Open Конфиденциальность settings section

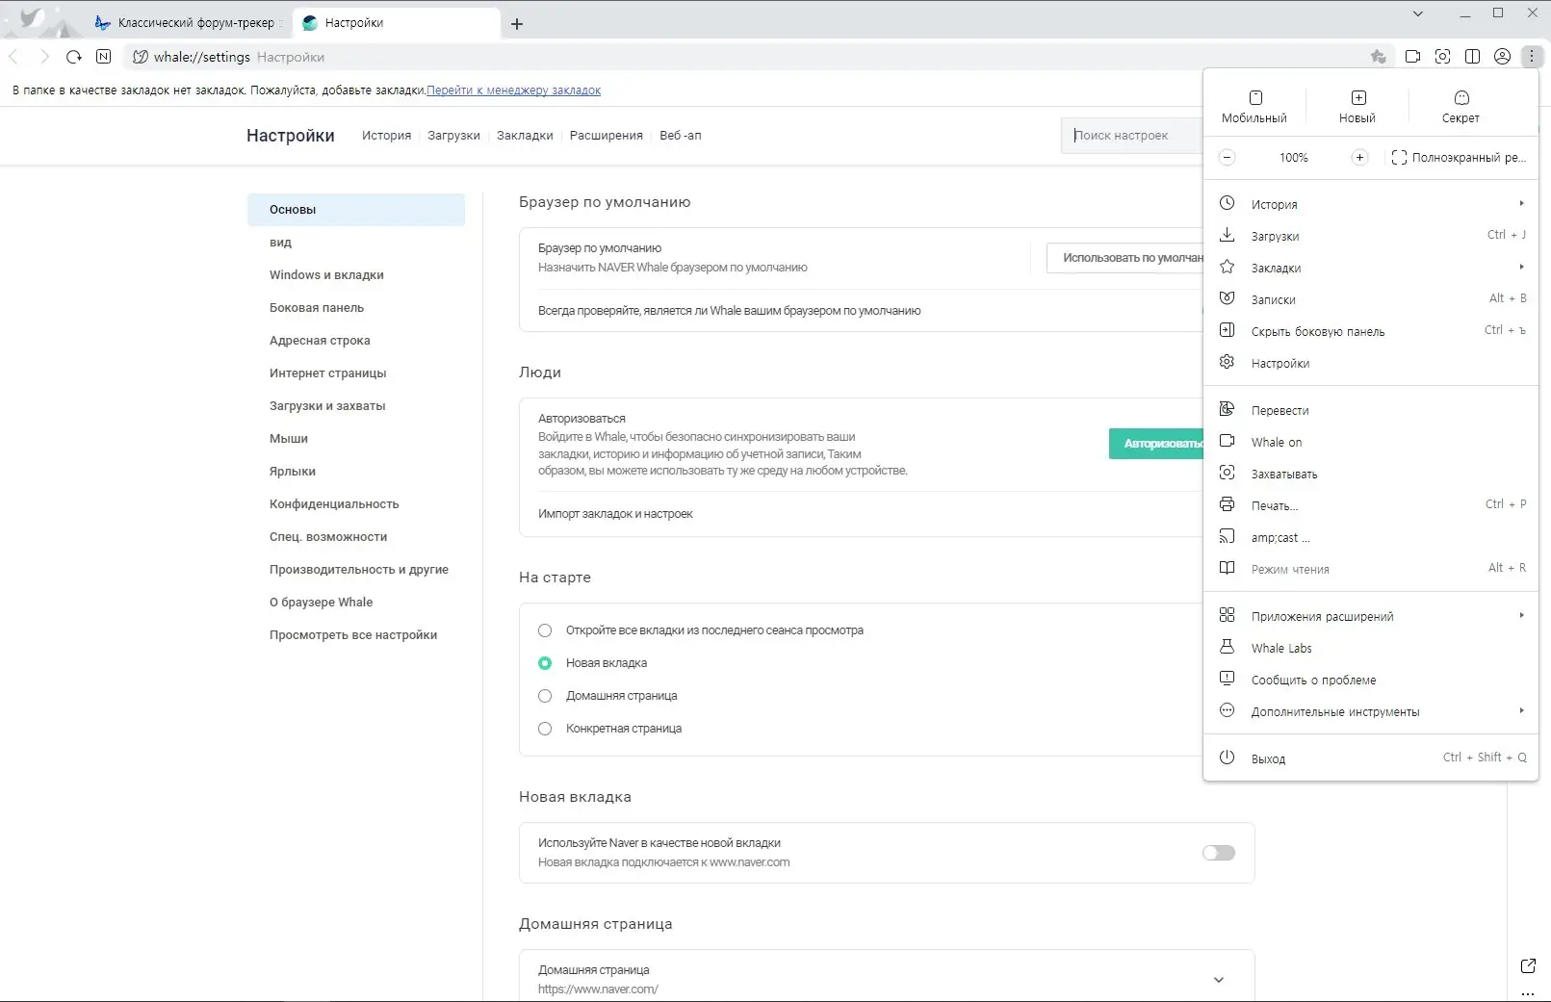click(x=334, y=504)
